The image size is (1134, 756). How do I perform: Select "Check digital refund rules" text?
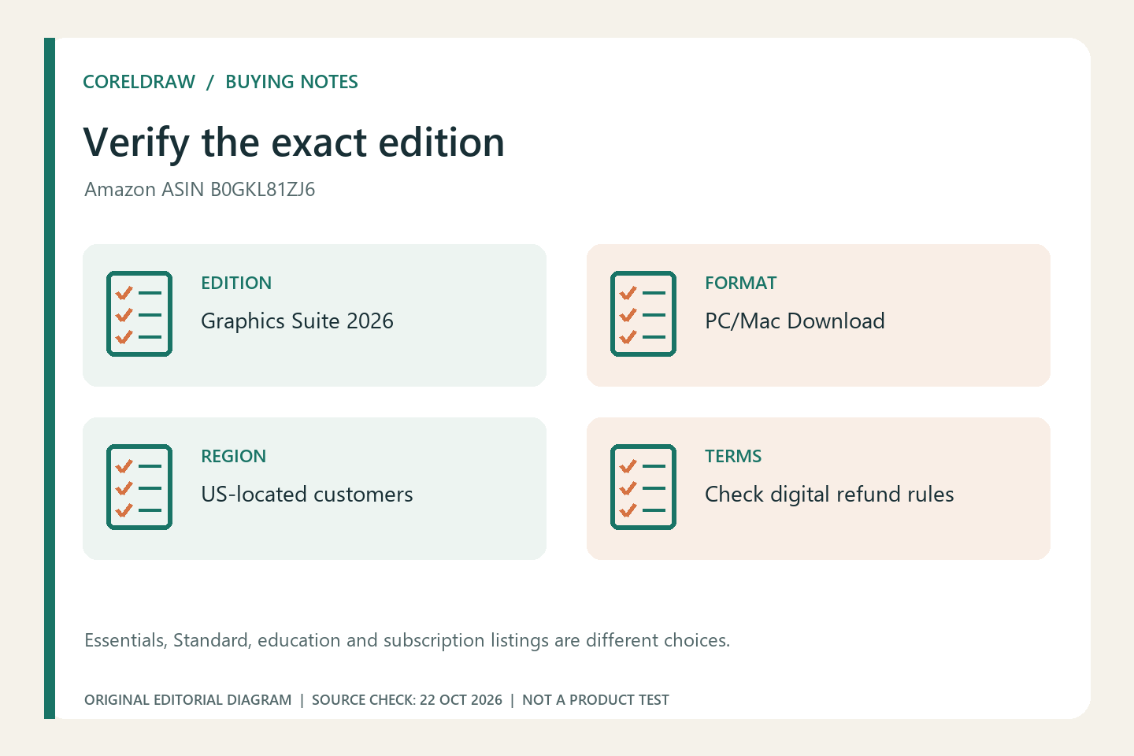click(x=829, y=495)
